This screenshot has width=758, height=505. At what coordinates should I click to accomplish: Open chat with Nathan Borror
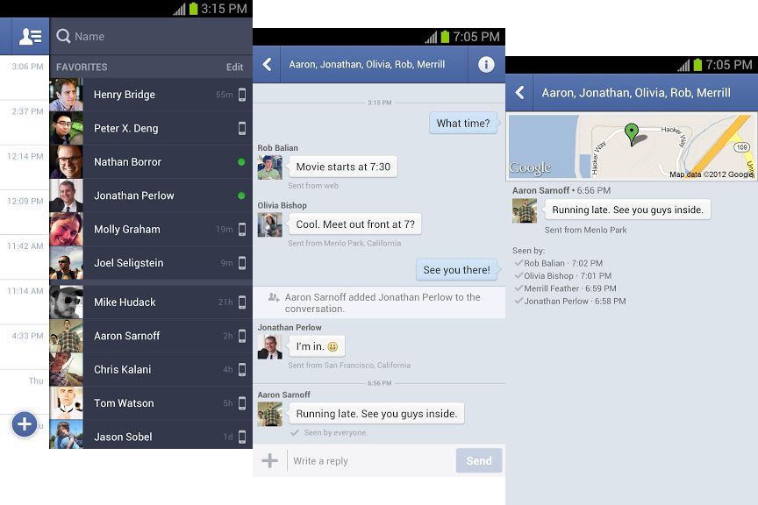point(151,162)
